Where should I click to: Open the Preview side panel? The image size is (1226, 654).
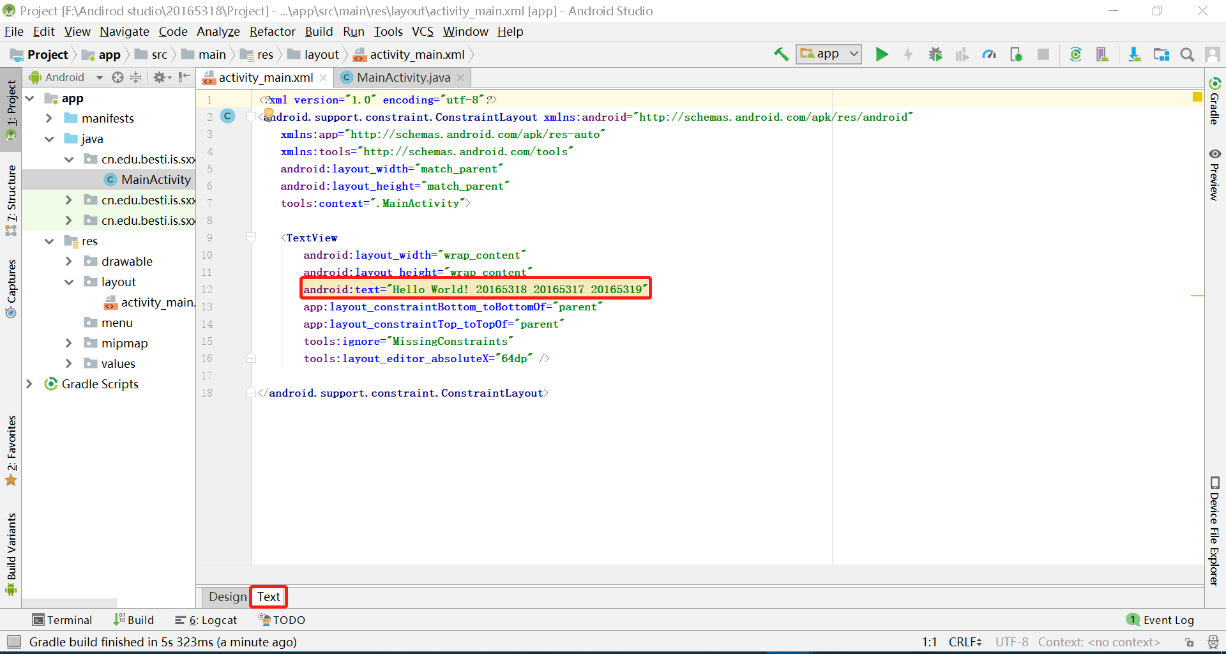coord(1215,174)
